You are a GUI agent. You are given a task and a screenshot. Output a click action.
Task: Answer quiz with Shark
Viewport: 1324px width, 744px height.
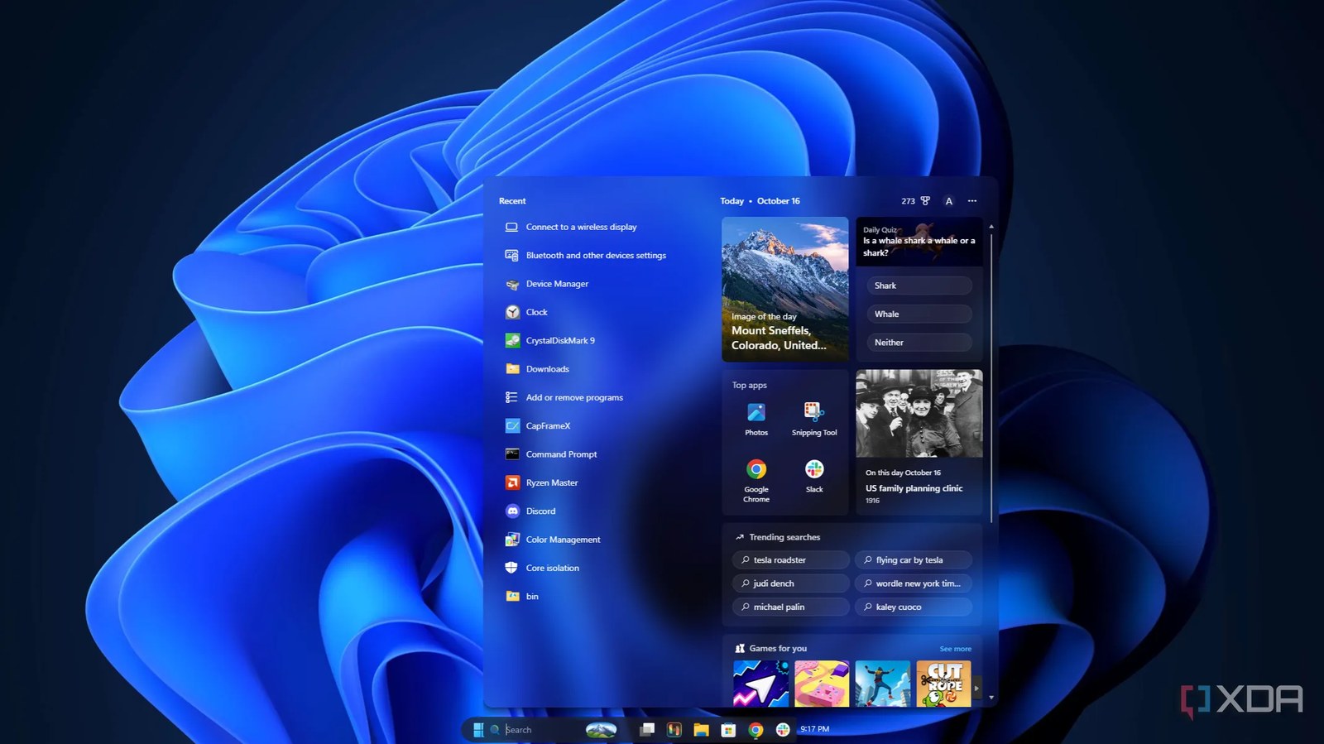(919, 286)
